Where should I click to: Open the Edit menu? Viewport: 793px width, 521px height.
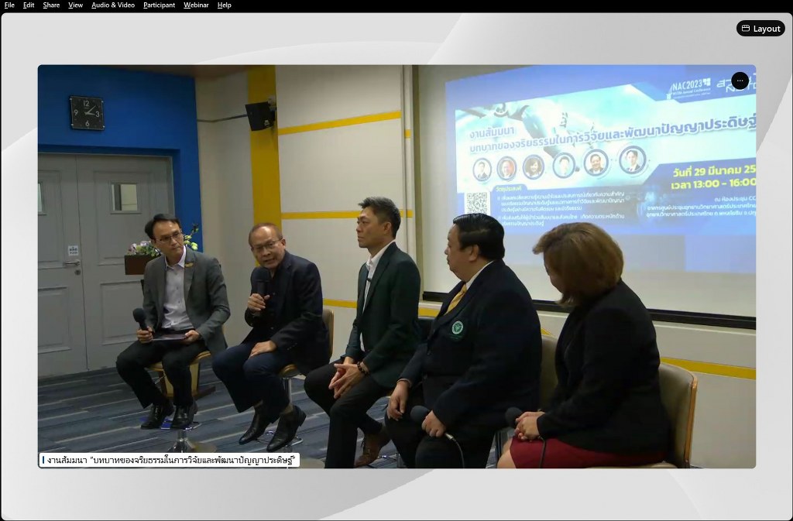[29, 5]
